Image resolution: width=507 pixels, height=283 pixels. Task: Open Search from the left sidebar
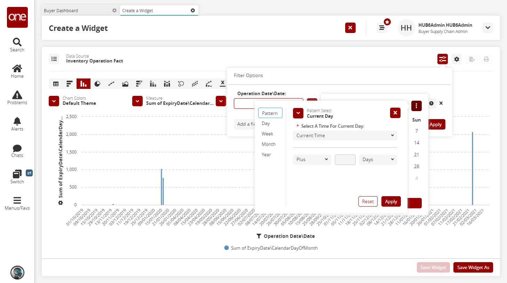coord(17,45)
